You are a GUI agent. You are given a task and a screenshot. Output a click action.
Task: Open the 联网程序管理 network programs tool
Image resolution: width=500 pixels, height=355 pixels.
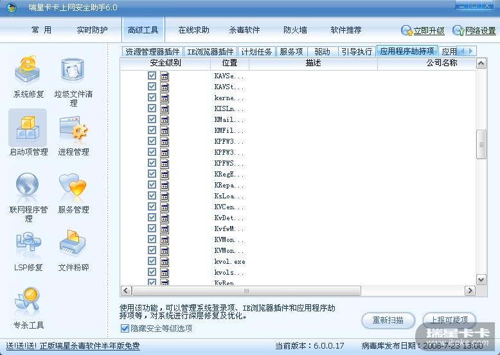pos(28,197)
